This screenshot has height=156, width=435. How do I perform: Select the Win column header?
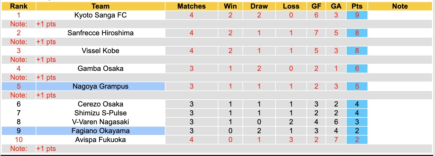click(x=230, y=6)
